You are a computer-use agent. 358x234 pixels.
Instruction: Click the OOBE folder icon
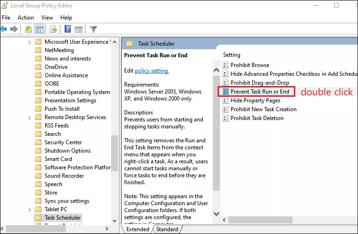pyautogui.click(x=38, y=84)
